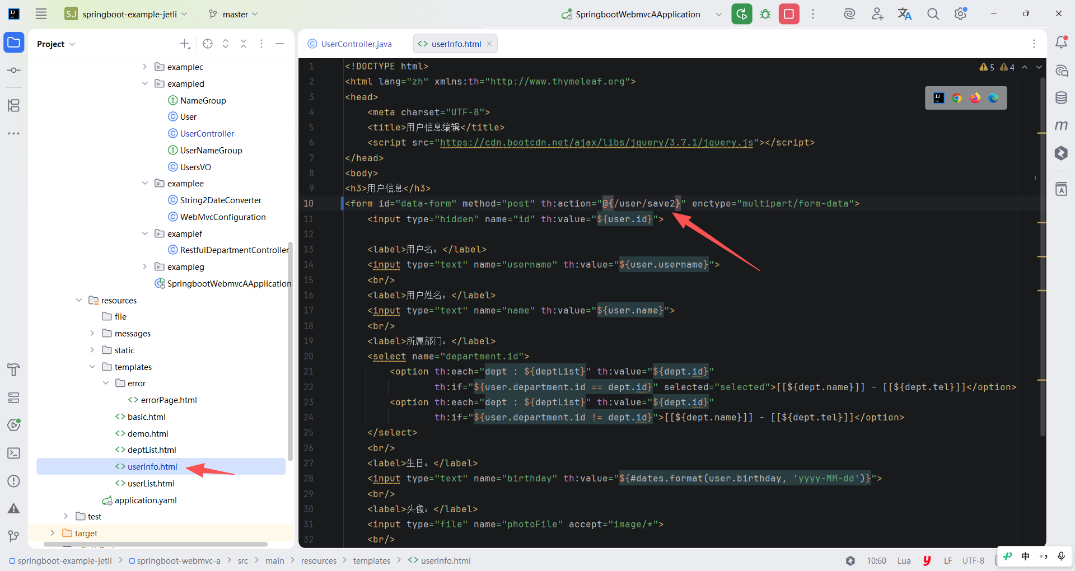Preview page in Edge browser

point(993,98)
